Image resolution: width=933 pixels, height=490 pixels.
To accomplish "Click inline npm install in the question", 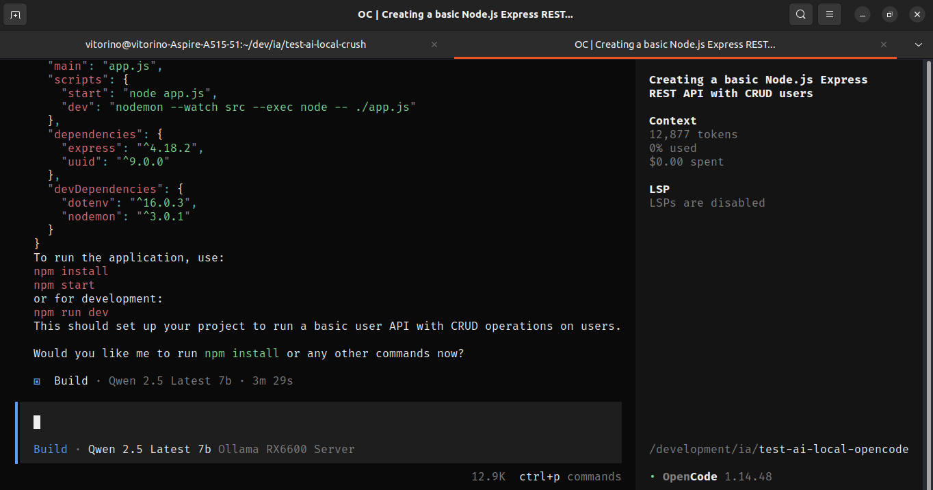I will pyautogui.click(x=242, y=353).
